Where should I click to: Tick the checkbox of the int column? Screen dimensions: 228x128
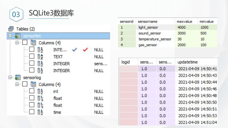pyautogui.click(x=32, y=91)
